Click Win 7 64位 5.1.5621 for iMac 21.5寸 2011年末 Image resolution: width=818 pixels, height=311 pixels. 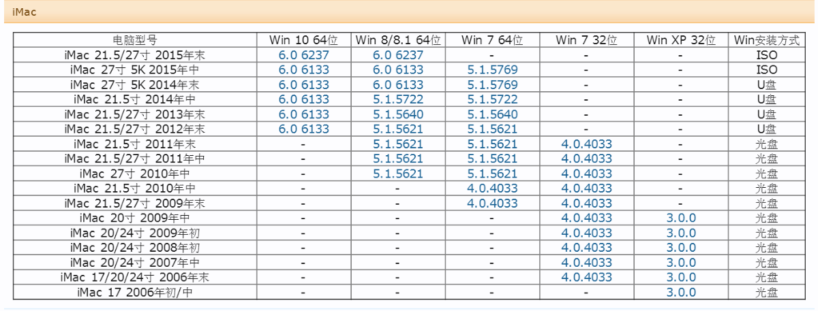[x=492, y=144]
